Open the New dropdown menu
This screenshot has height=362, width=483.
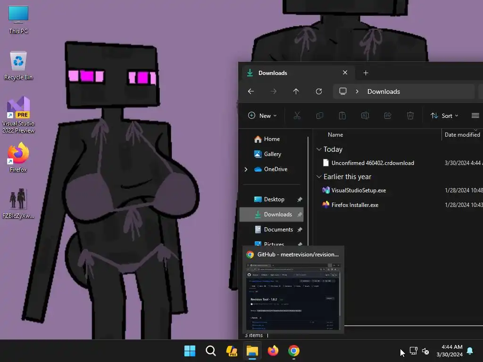[262, 116]
